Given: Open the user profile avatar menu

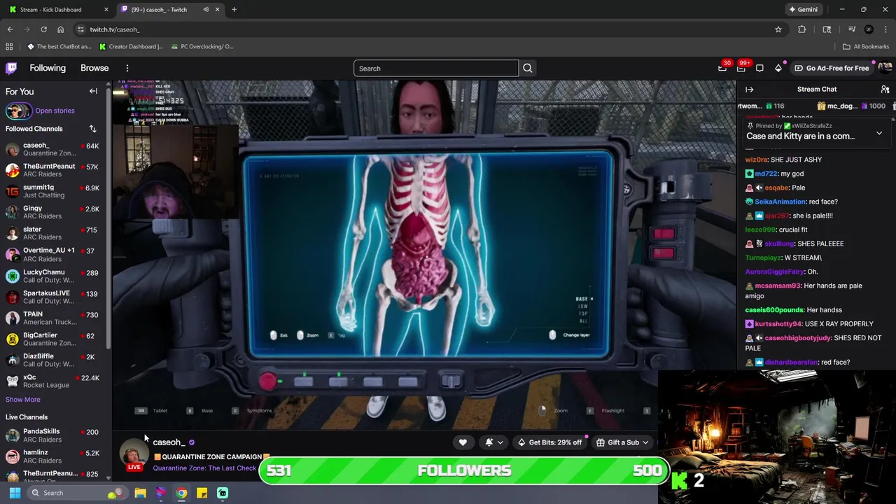Looking at the screenshot, I should (885, 68).
